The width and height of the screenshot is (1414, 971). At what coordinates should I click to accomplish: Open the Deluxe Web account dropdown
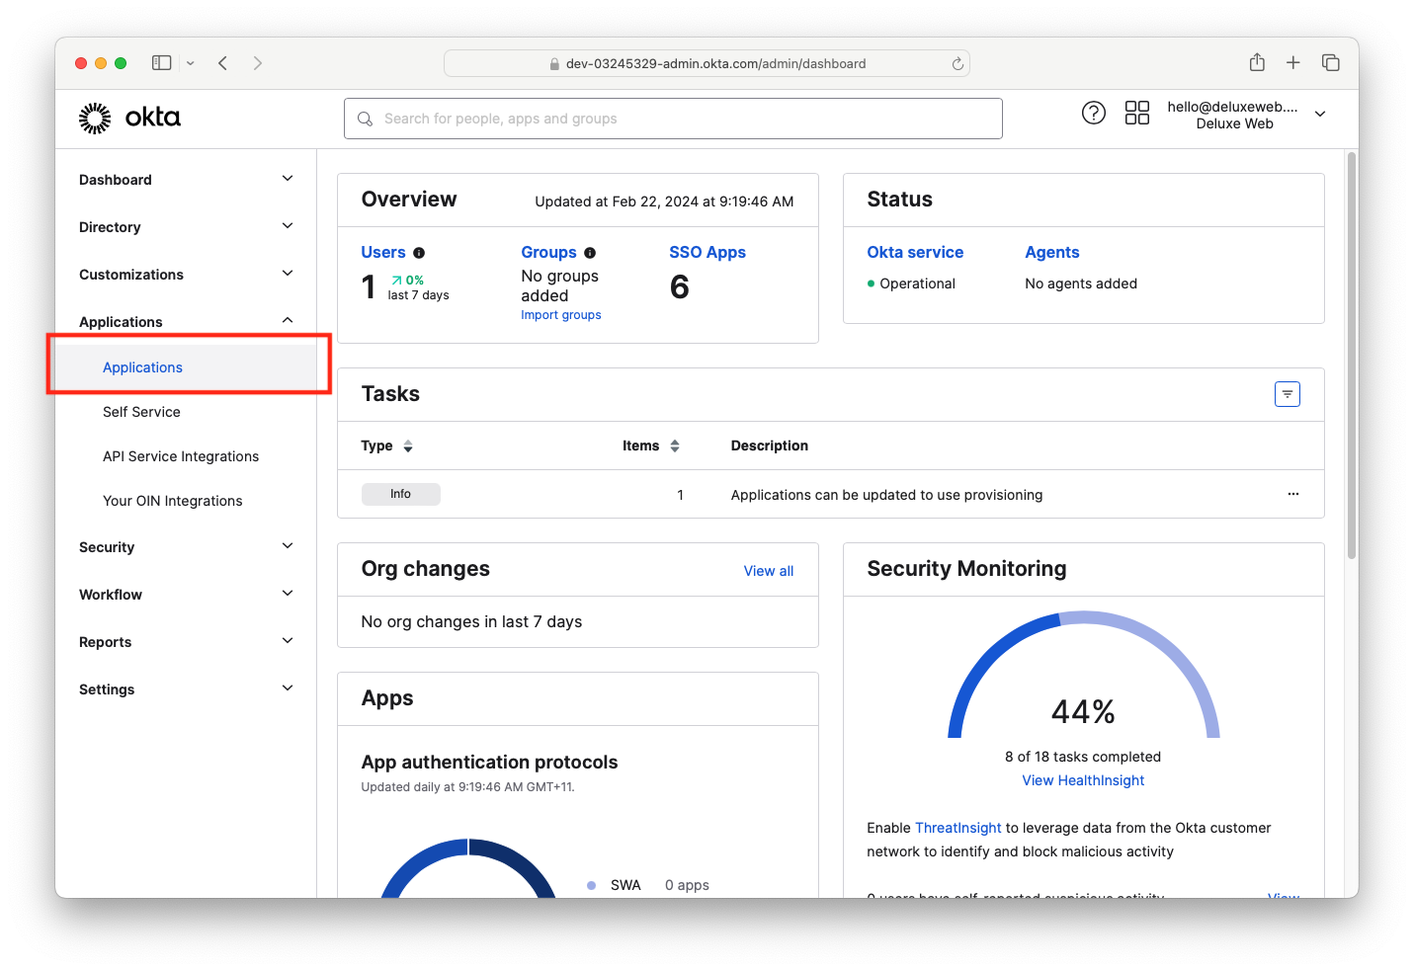[1319, 115]
